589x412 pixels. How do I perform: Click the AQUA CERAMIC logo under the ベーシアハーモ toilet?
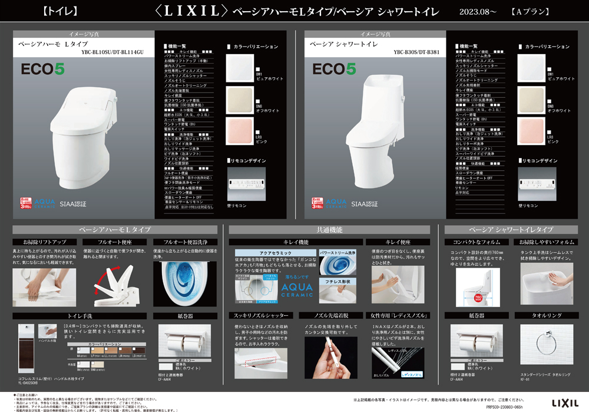tap(45, 203)
